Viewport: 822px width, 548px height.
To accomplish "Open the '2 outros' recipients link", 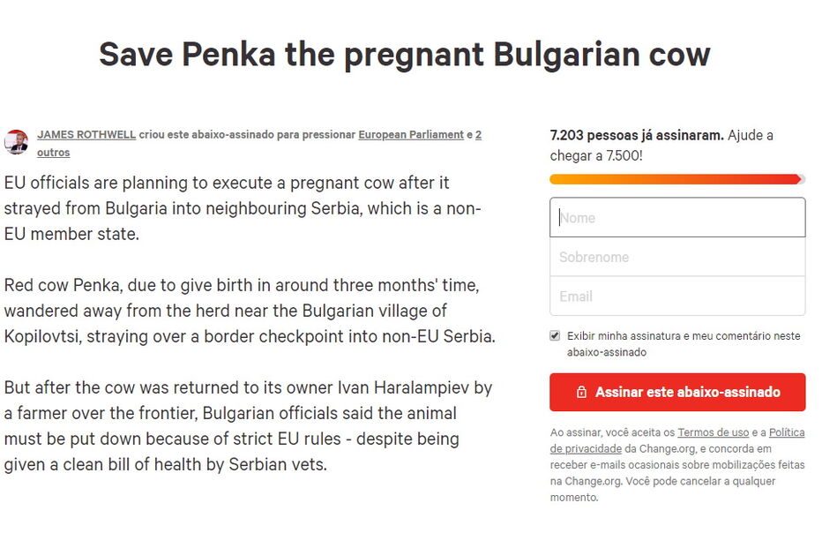I will [x=53, y=153].
